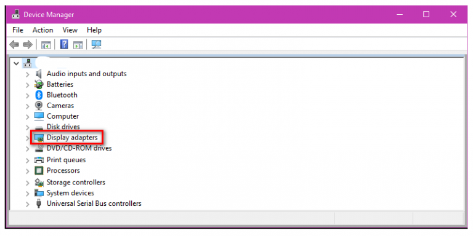Click the Scan for hardware changes icon
The width and height of the screenshot is (473, 236).
pos(96,44)
